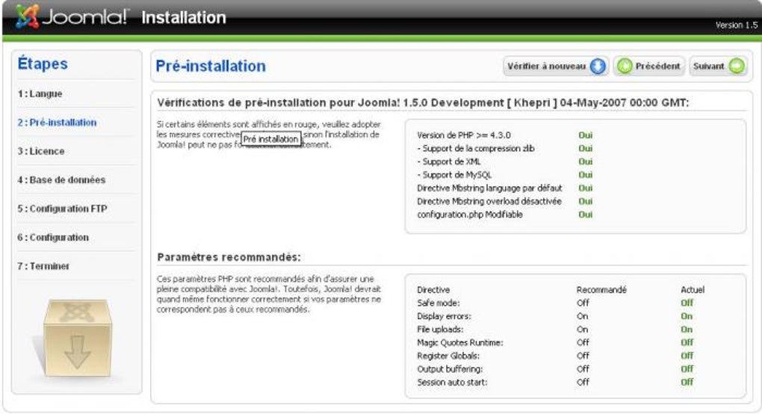Screen dimensions: 762x414
Task: Click the 'Pré installation' tooltip
Action: point(270,139)
